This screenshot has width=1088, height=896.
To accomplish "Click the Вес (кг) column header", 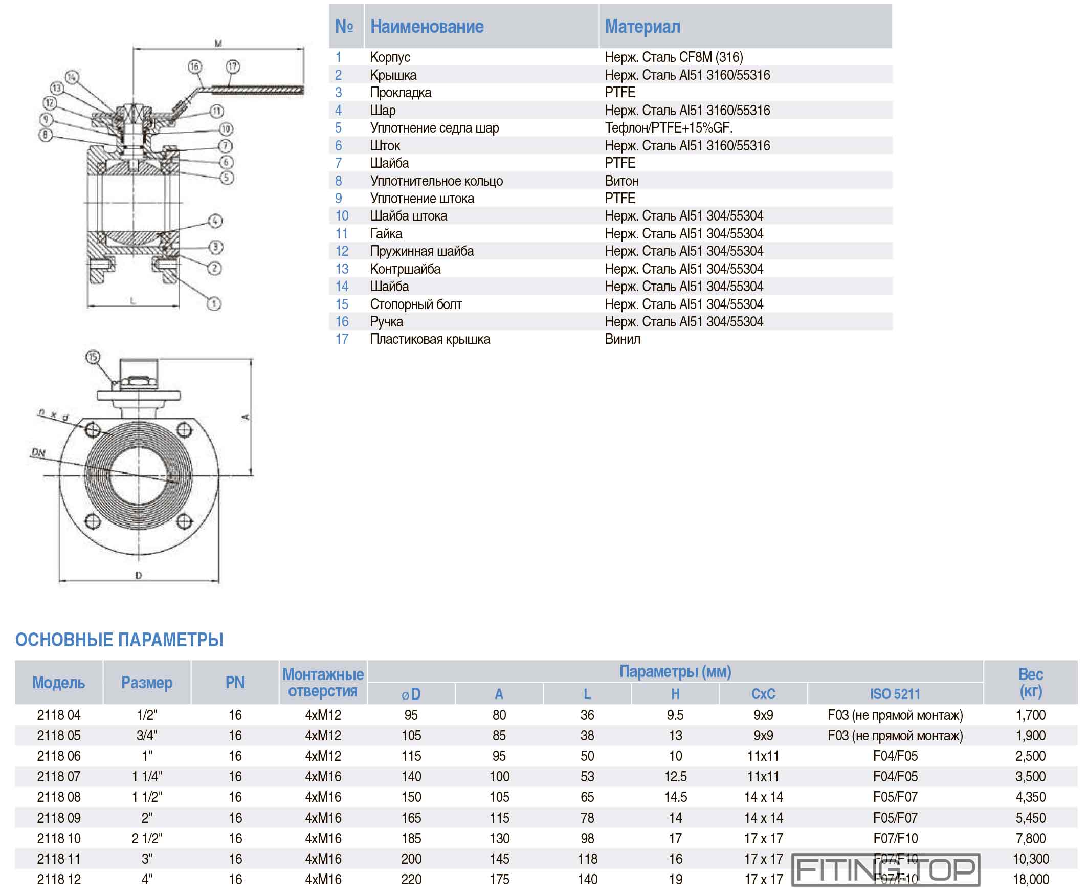I will point(1030,682).
